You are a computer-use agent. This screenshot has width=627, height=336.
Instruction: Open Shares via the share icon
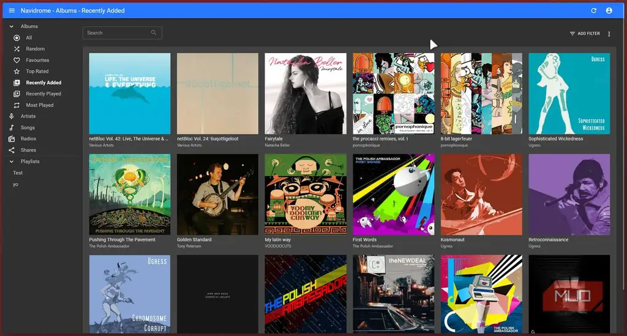click(12, 150)
